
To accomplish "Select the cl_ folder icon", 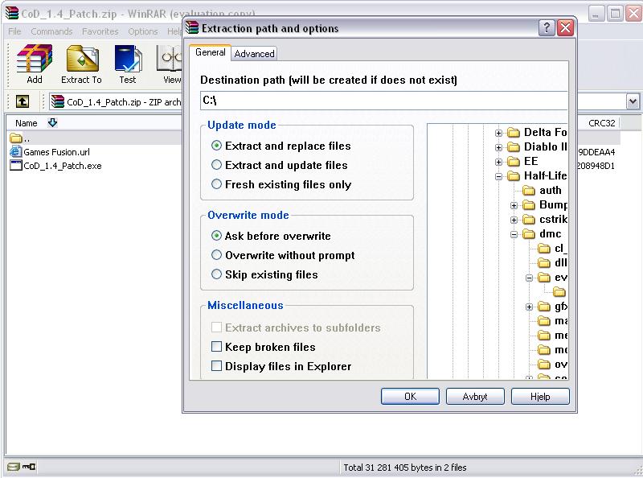I will (544, 249).
